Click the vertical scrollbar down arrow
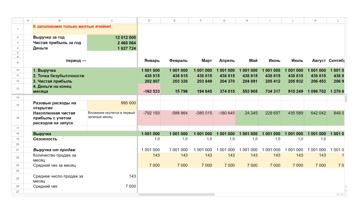This screenshot has height=214, width=359. tap(346, 191)
